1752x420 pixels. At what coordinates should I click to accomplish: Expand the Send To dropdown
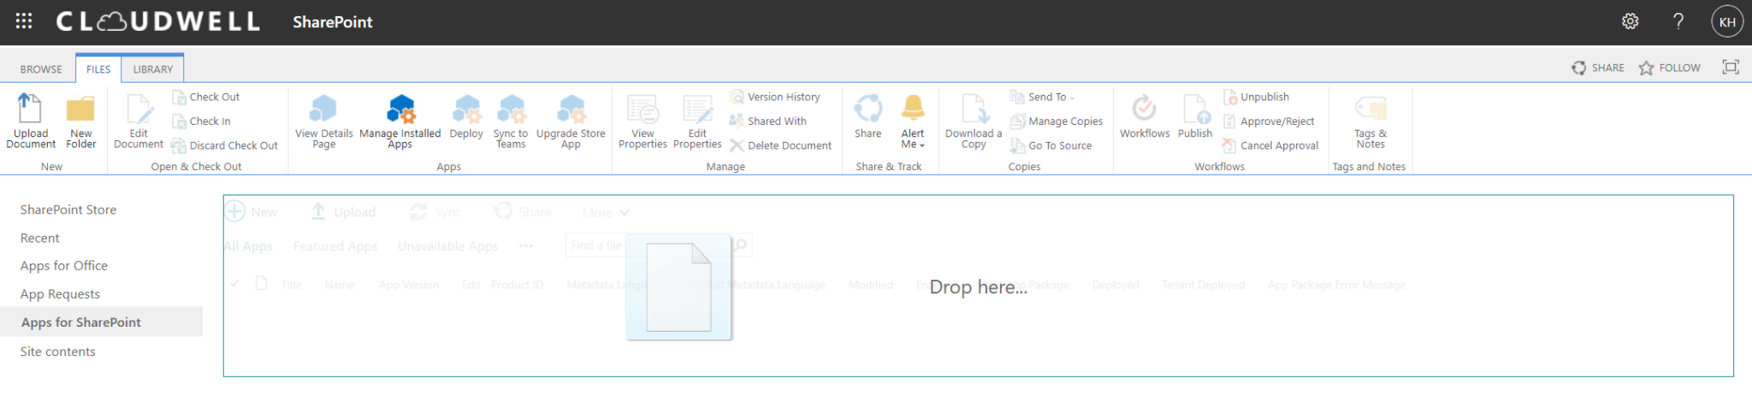tap(1043, 97)
